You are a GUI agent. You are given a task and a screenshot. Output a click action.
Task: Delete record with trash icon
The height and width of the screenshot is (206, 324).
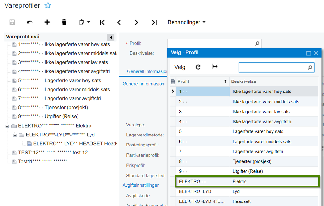[64, 22]
